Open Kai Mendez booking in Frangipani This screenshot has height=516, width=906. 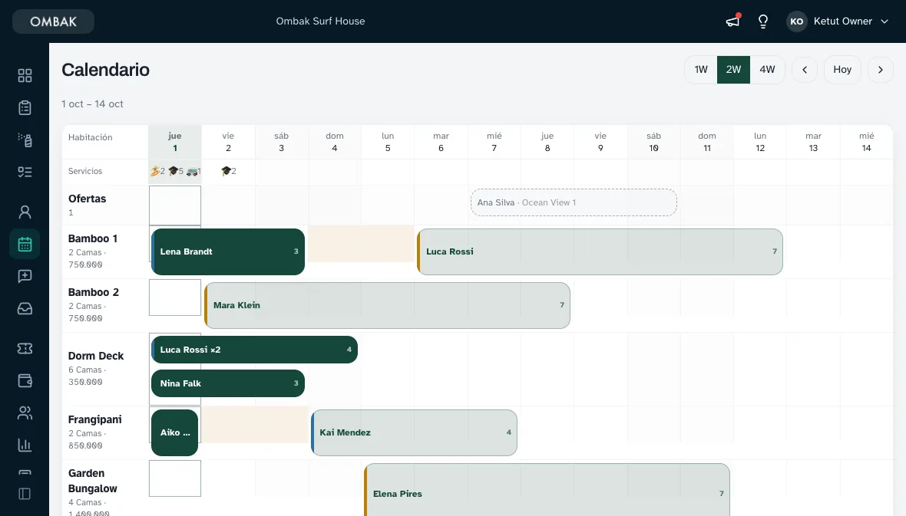pos(414,433)
